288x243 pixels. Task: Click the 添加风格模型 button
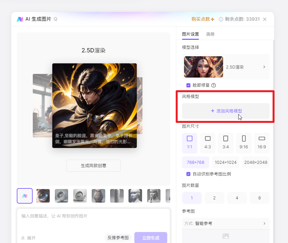[x=226, y=111]
